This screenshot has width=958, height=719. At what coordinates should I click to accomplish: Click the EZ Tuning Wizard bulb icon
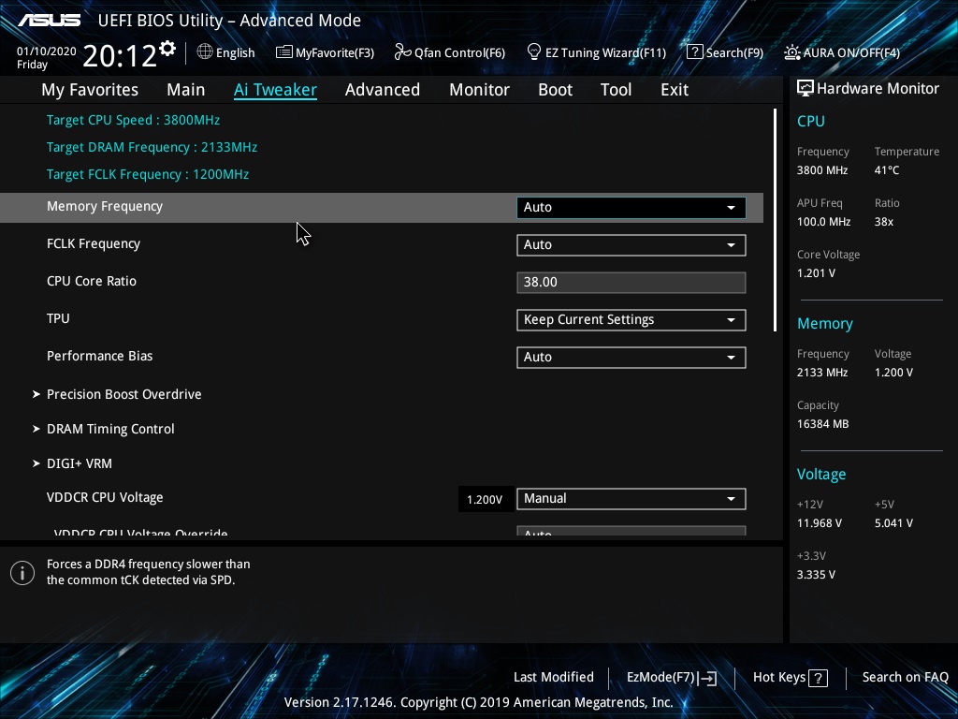pyautogui.click(x=534, y=52)
